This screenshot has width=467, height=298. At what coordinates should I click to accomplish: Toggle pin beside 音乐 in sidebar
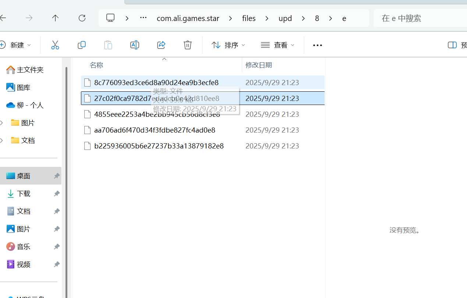tap(57, 247)
